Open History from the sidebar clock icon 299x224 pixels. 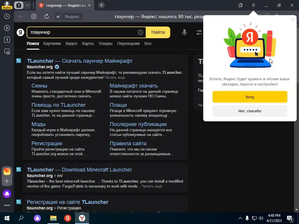[7, 16]
